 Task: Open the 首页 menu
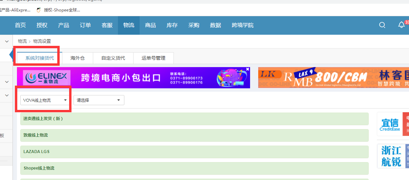point(20,25)
